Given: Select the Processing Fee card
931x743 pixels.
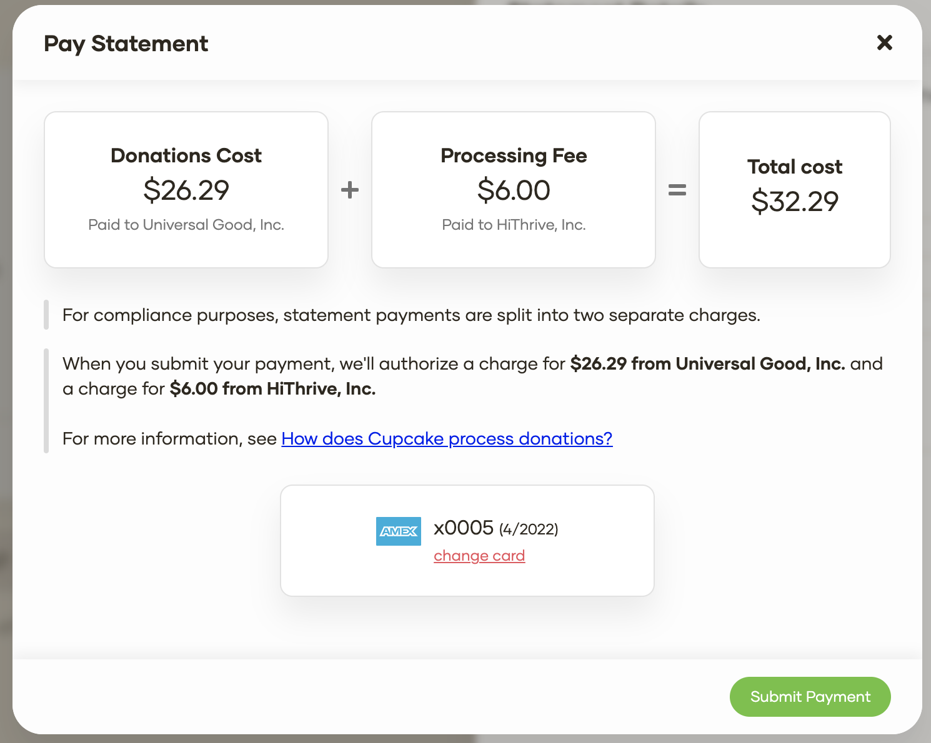Looking at the screenshot, I should [514, 190].
